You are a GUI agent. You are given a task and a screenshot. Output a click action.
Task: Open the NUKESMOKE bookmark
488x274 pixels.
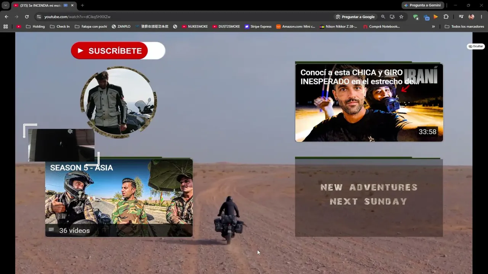point(195,27)
